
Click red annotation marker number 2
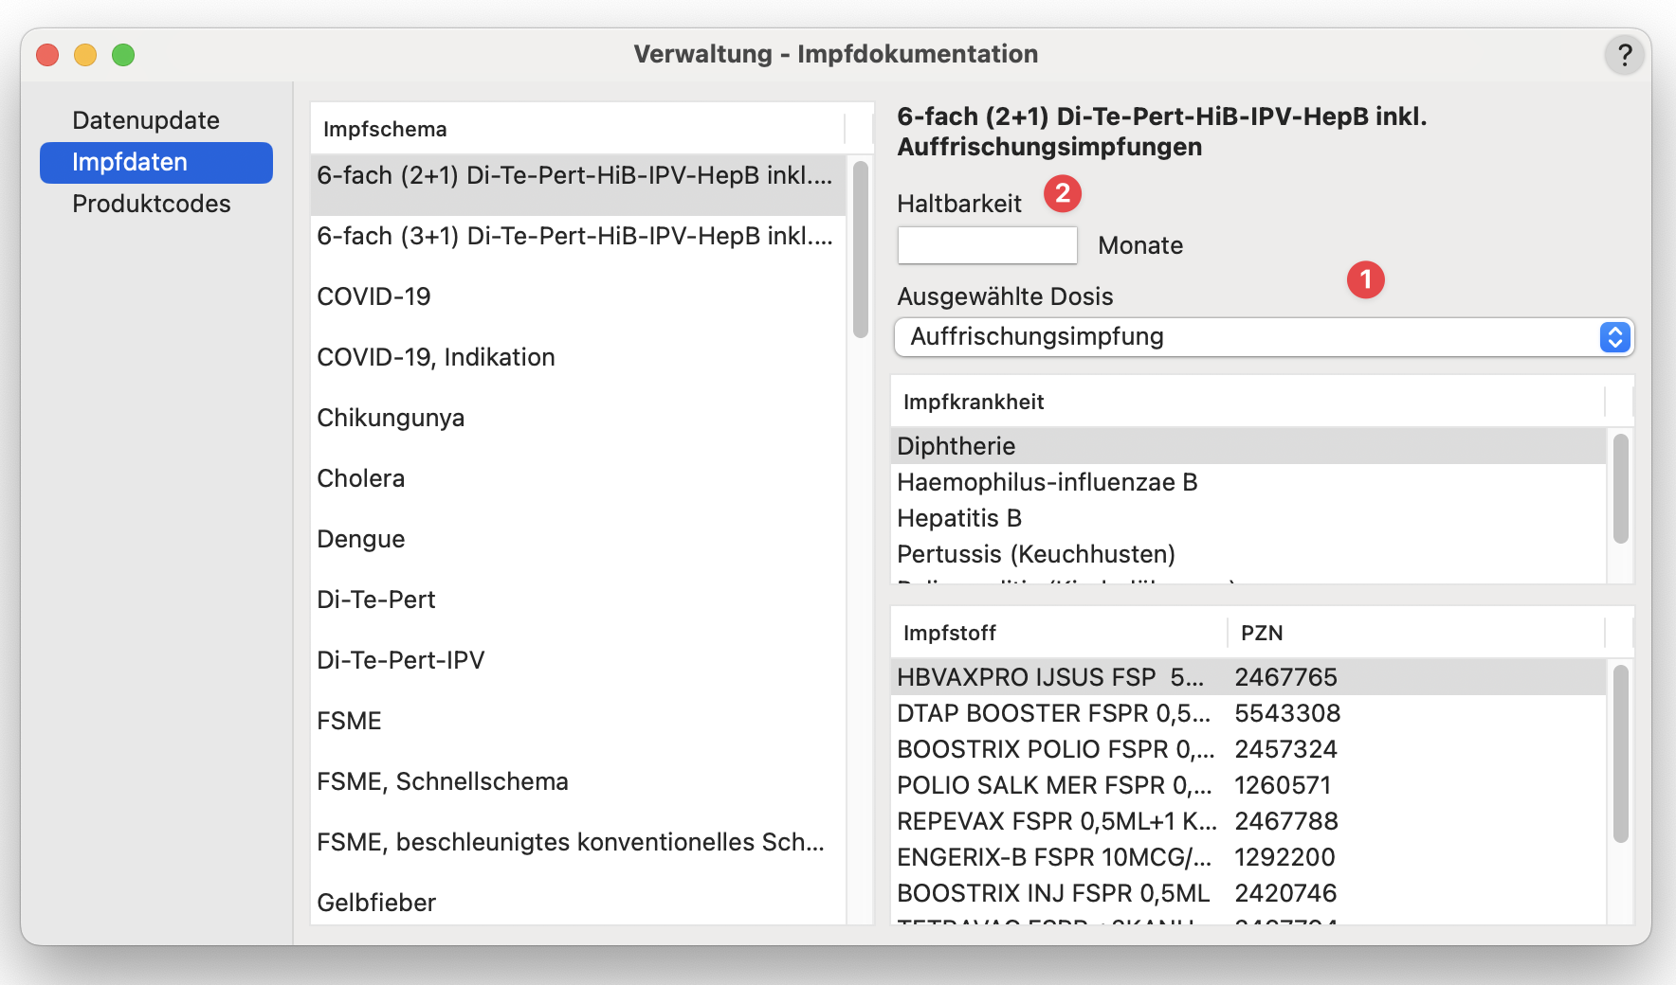click(1062, 193)
